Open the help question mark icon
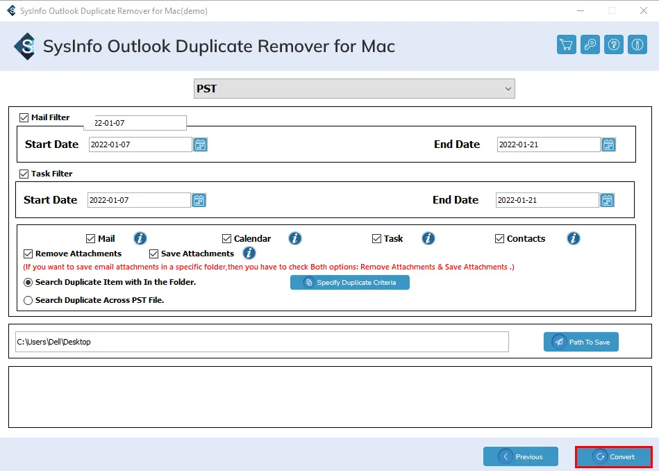Image resolution: width=659 pixels, height=471 pixels. [x=614, y=44]
